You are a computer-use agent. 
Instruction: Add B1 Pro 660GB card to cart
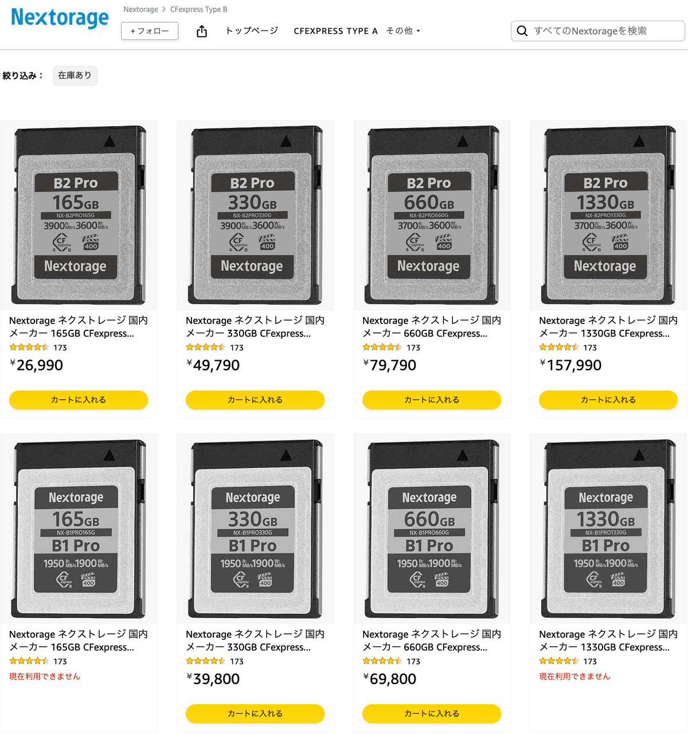(x=432, y=713)
